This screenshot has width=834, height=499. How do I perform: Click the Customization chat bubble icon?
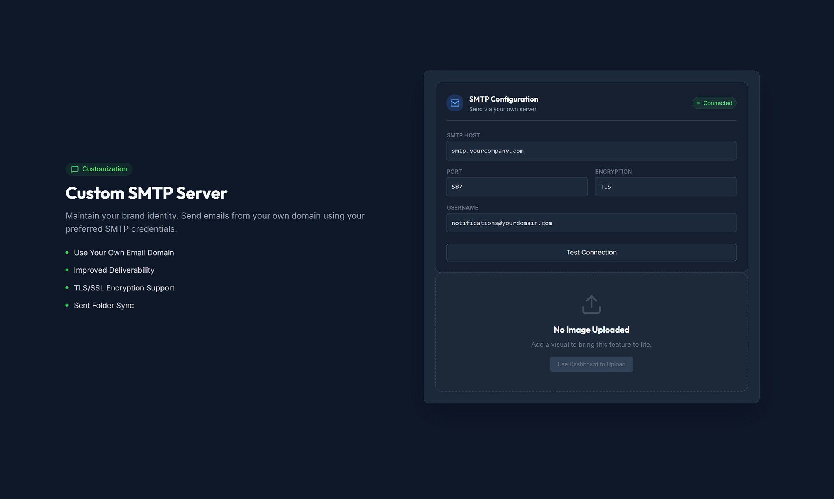pos(75,169)
